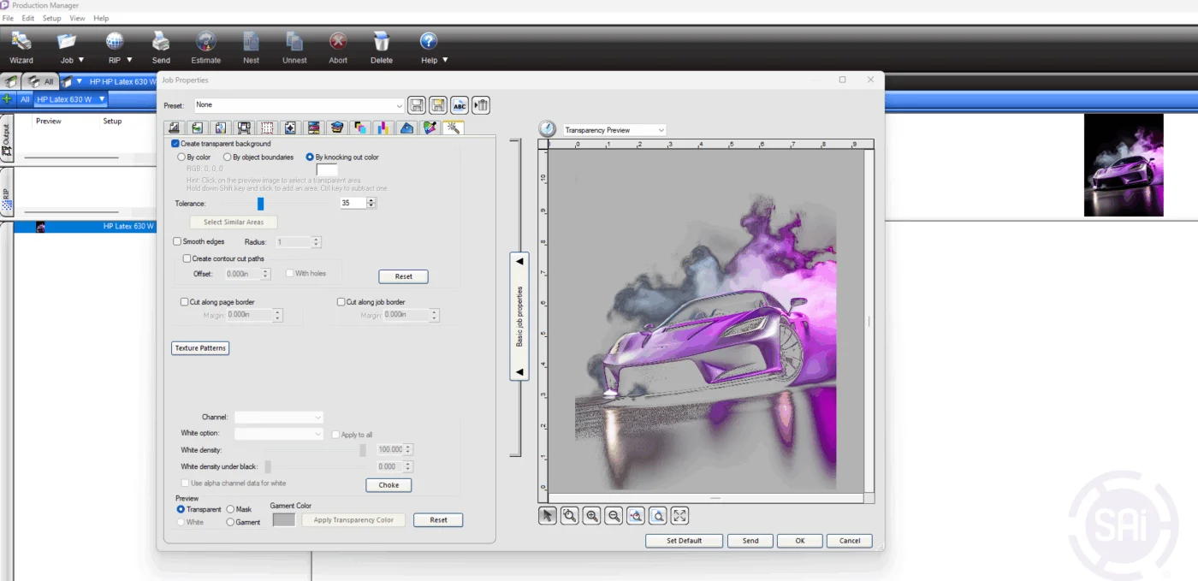Select the Garment preview radio button
The image size is (1198, 581).
coord(230,522)
